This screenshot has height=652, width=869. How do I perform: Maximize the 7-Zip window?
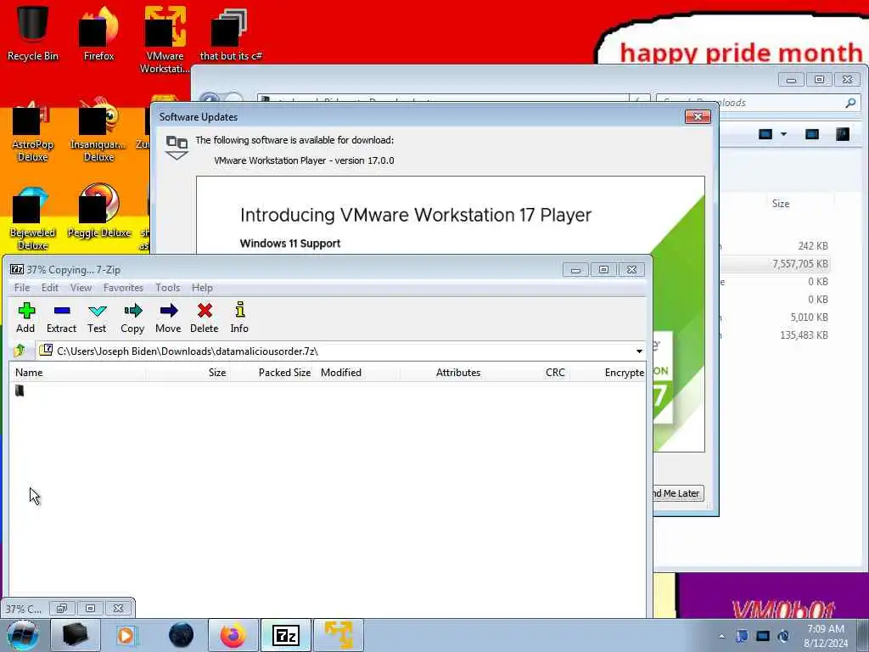603,269
